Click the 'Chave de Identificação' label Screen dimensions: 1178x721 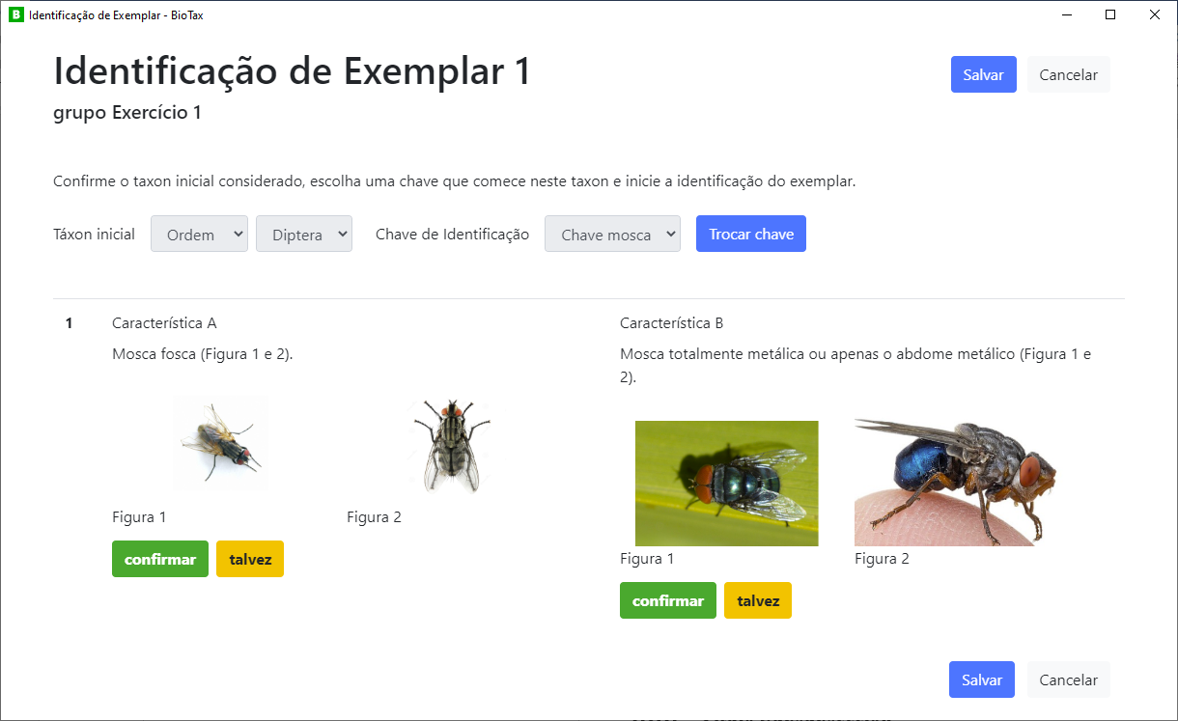(x=452, y=235)
